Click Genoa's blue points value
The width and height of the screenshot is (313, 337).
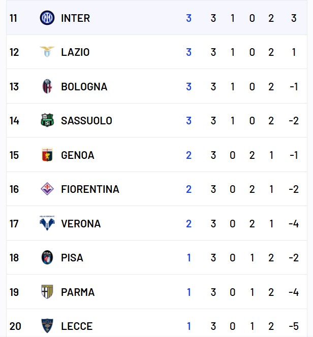tap(189, 155)
